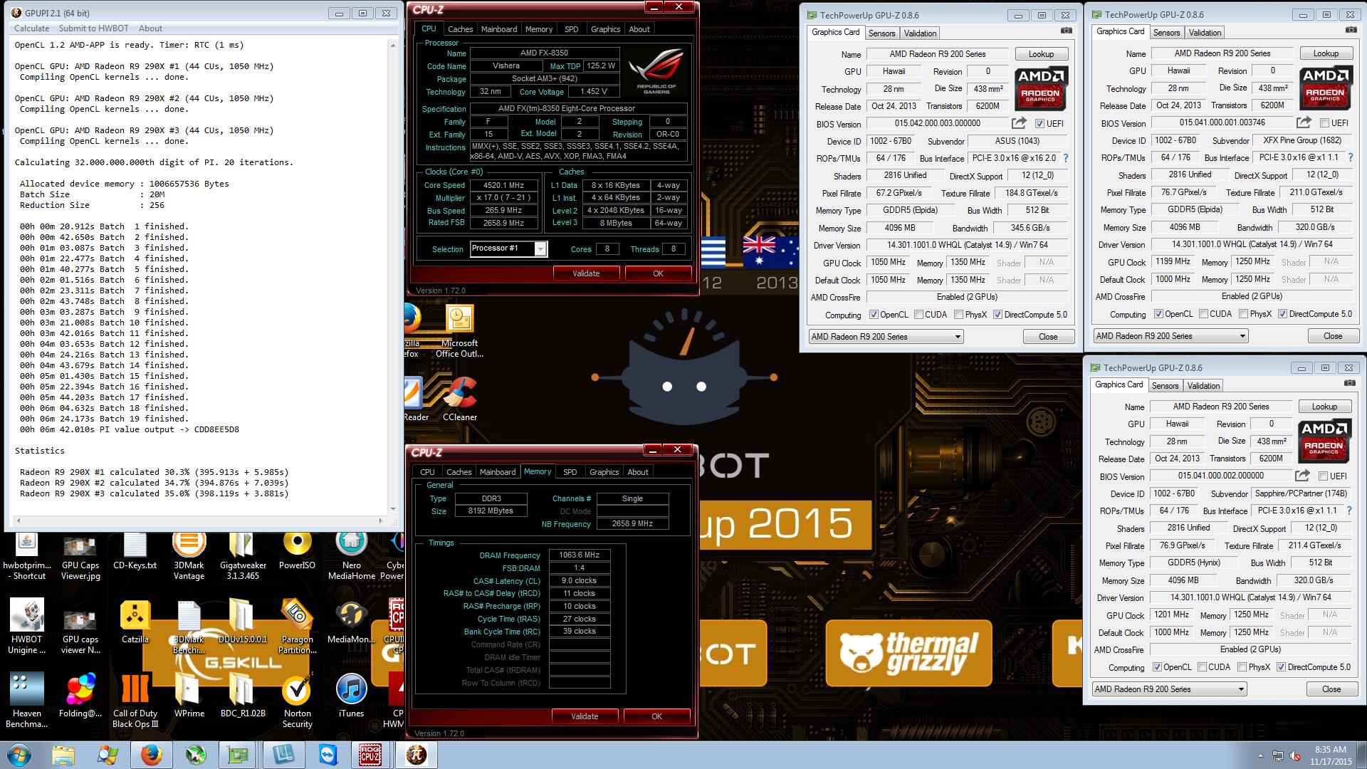Click the volume icon in system tray

point(1295,755)
